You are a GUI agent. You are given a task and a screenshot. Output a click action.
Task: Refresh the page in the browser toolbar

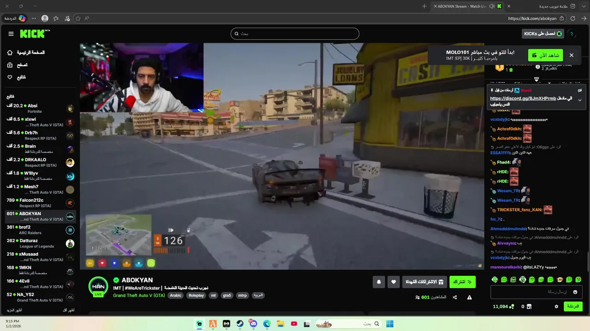(x=573, y=18)
